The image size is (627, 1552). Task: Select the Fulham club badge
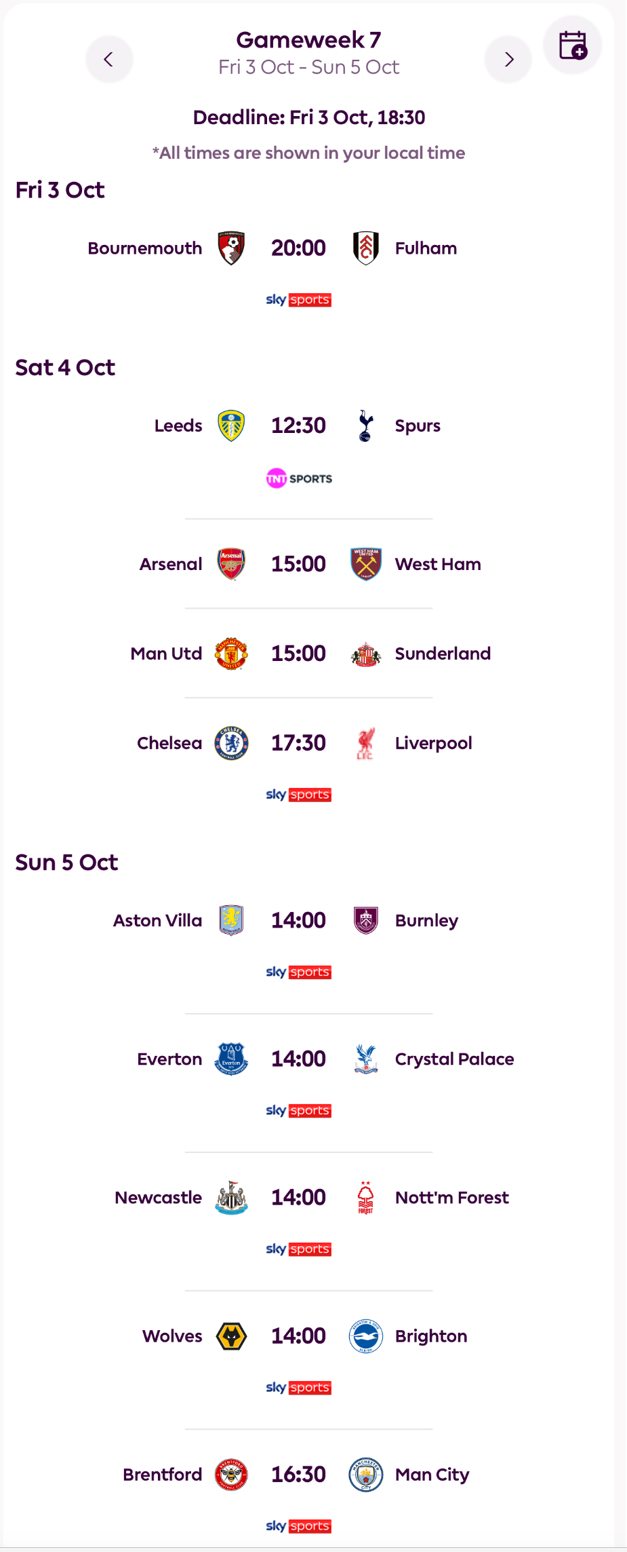point(365,248)
